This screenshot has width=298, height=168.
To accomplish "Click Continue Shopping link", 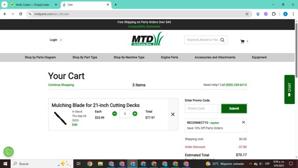I will [x=61, y=85].
